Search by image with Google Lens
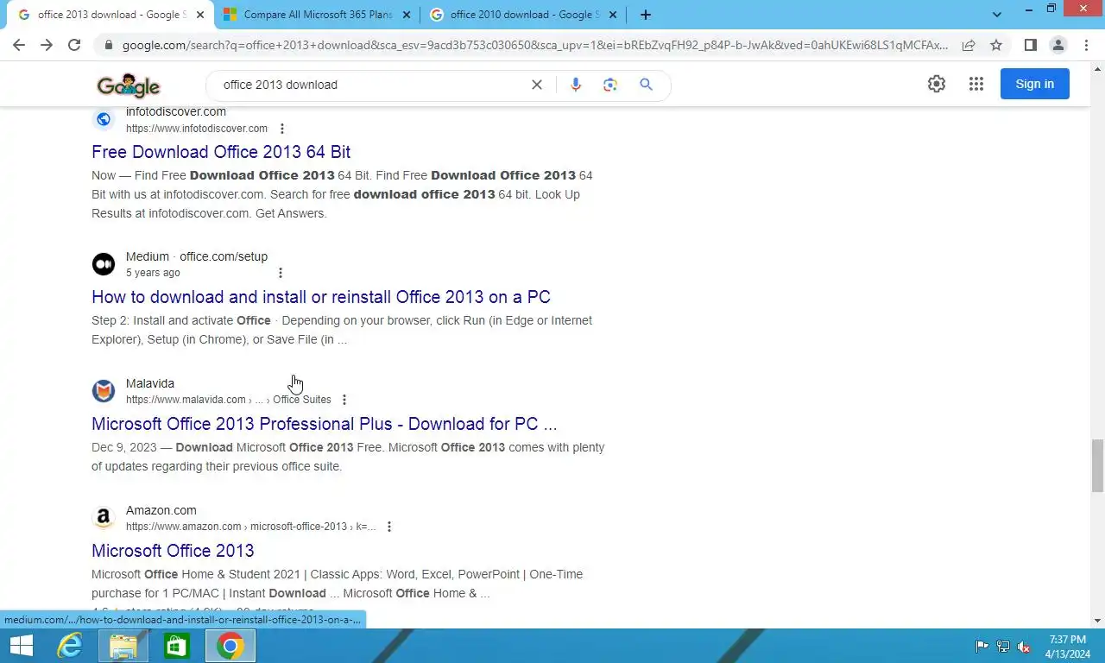1105x663 pixels. coord(610,85)
